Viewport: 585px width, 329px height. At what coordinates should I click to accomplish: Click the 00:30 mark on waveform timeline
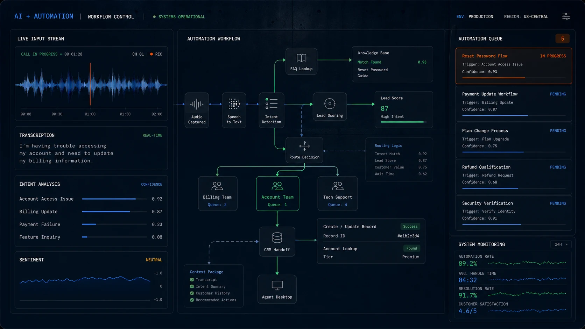click(x=57, y=114)
